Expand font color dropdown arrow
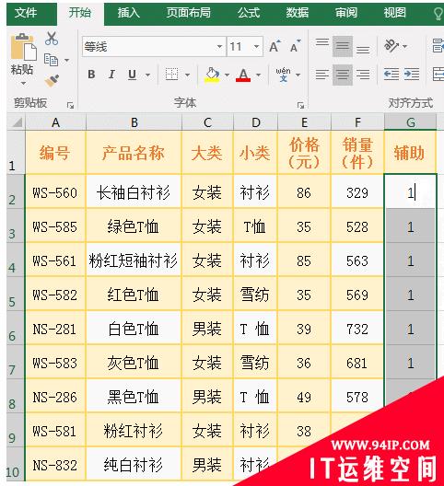 tap(258, 75)
